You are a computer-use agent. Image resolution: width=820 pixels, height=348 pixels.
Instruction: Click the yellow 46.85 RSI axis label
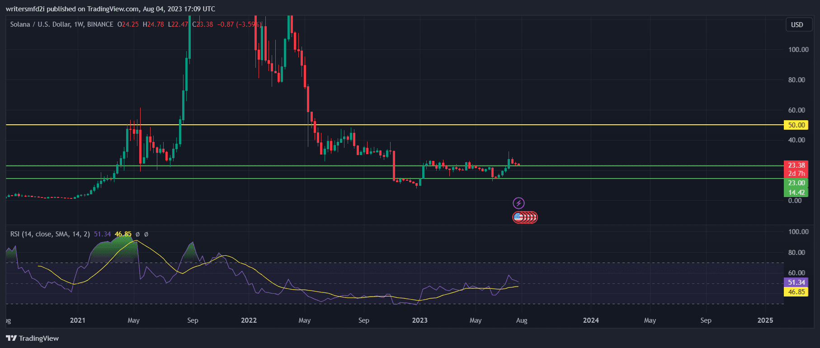click(x=796, y=292)
